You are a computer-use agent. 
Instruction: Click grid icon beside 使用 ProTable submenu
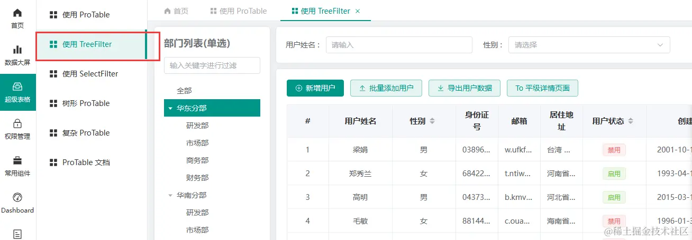point(53,15)
